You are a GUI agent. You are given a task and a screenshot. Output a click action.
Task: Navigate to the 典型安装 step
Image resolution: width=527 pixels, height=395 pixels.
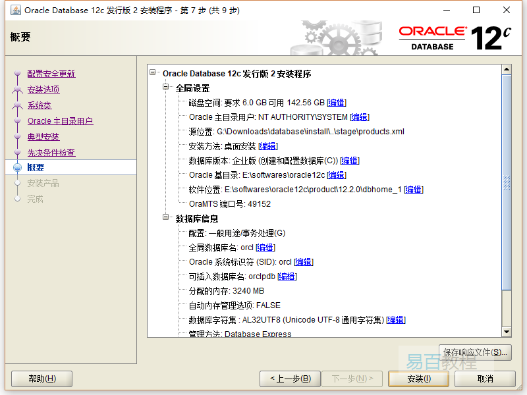point(43,137)
